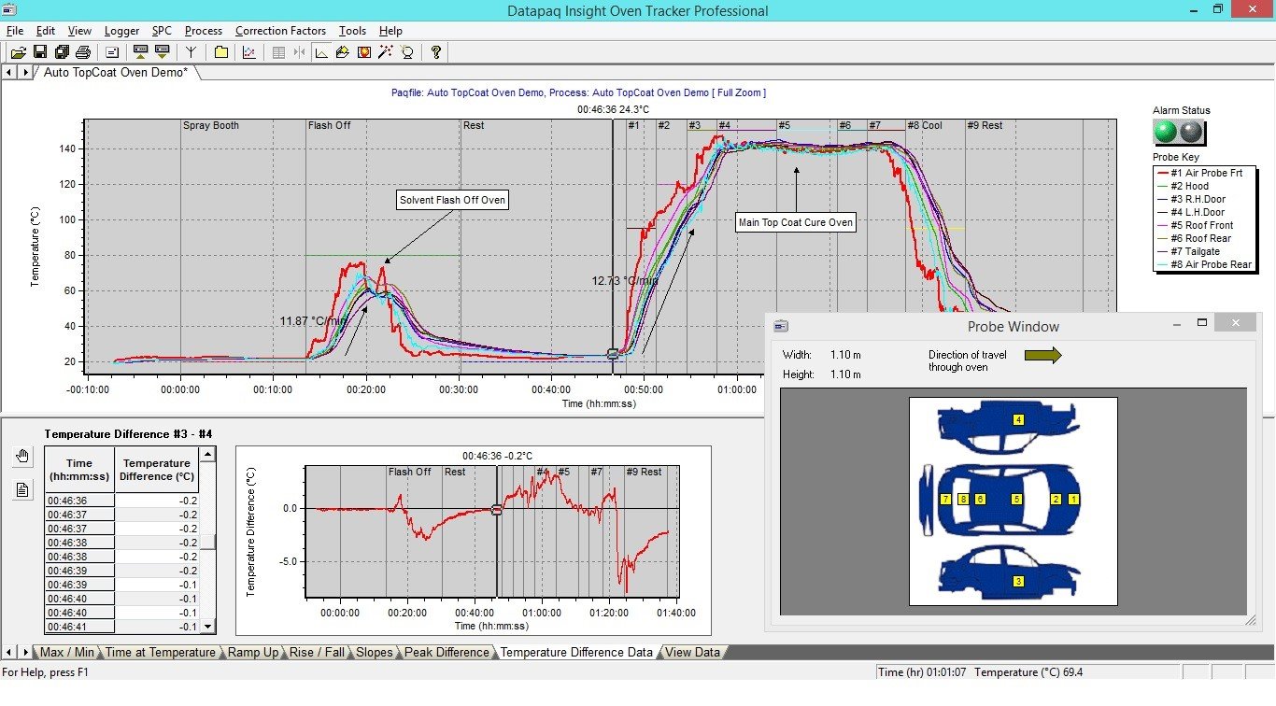Select the magic wand analysis tool
The image size is (1276, 706).
click(384, 51)
